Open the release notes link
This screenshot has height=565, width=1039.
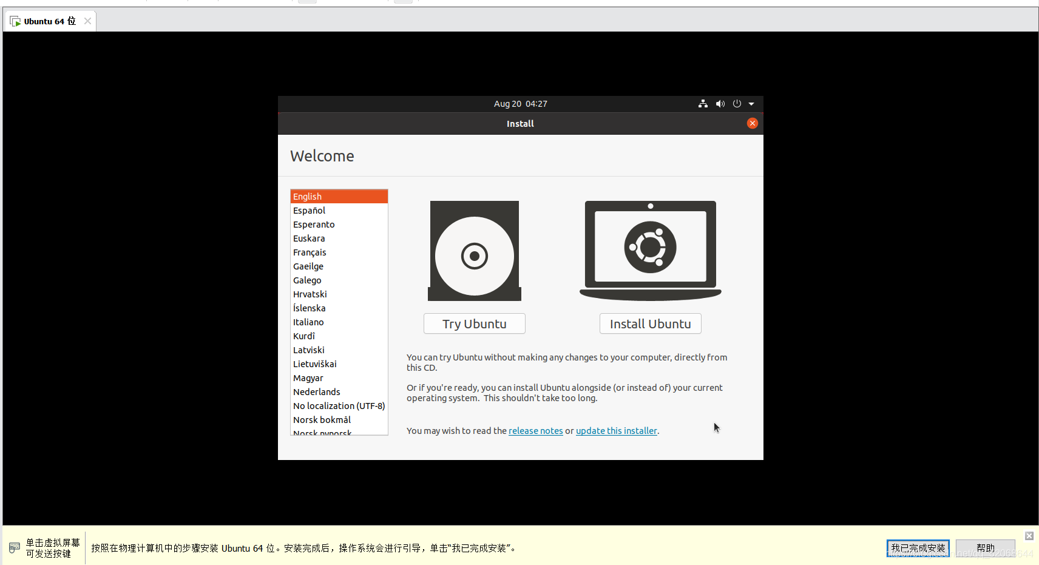pos(536,431)
